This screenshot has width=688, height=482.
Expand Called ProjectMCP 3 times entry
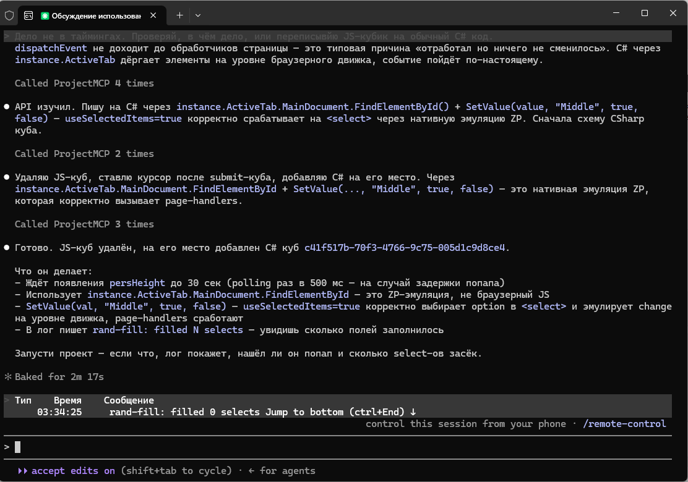click(x=84, y=224)
